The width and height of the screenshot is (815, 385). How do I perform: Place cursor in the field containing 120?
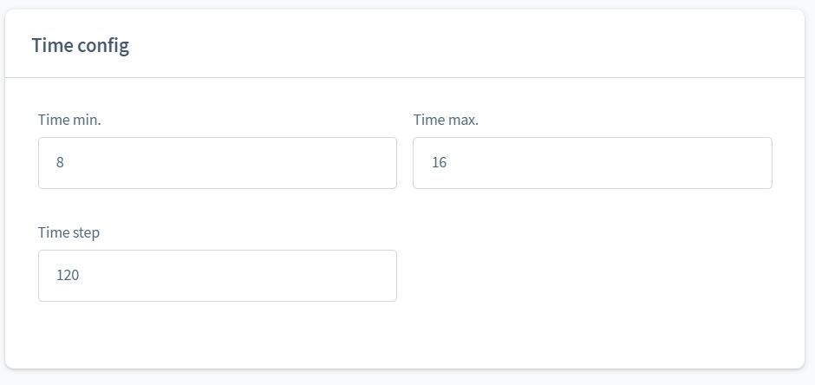(x=217, y=276)
